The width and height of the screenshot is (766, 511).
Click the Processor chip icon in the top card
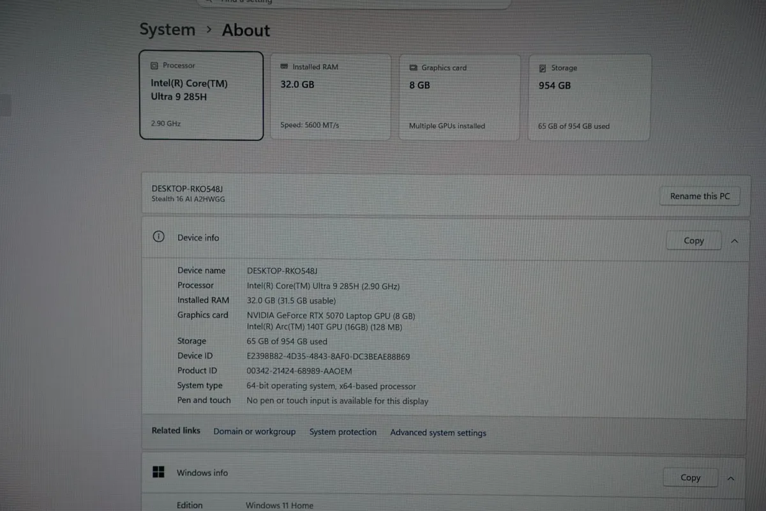tap(154, 66)
